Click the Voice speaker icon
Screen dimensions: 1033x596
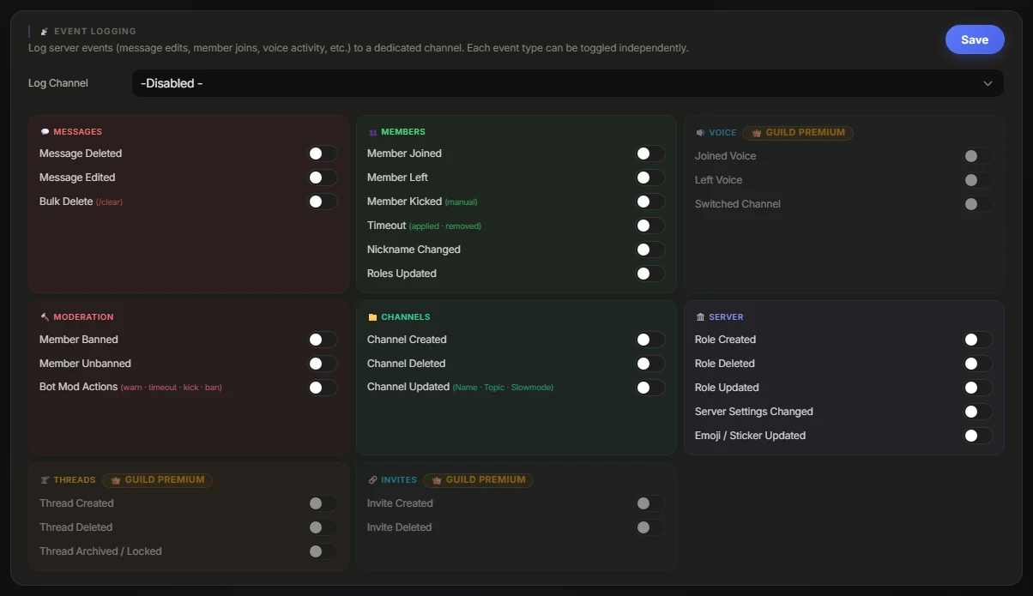700,133
